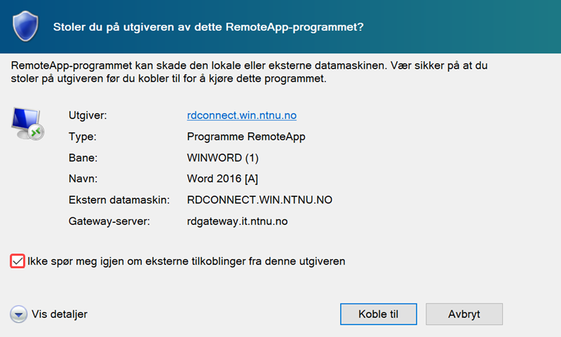Image resolution: width=561 pixels, height=337 pixels.
Task: Open the rdconnect.win.ntnu.no publisher link
Action: 241,116
